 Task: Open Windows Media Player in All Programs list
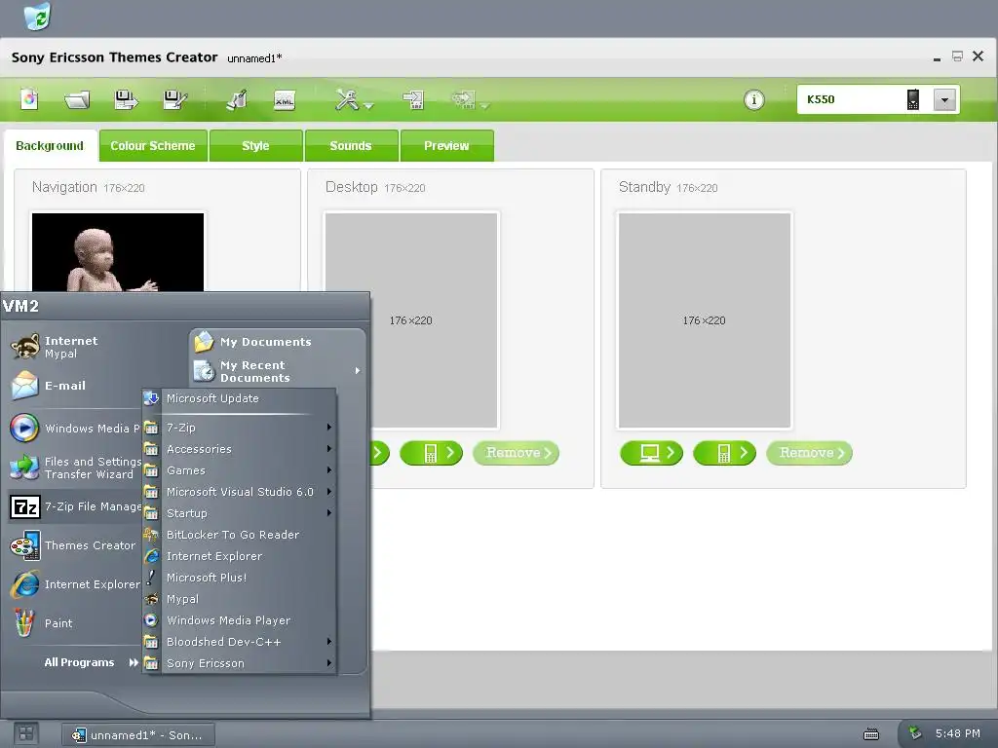[240, 620]
